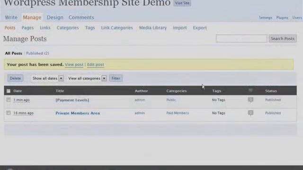Check the box for the Payment Levels post
This screenshot has width=303, height=170.
[9, 100]
